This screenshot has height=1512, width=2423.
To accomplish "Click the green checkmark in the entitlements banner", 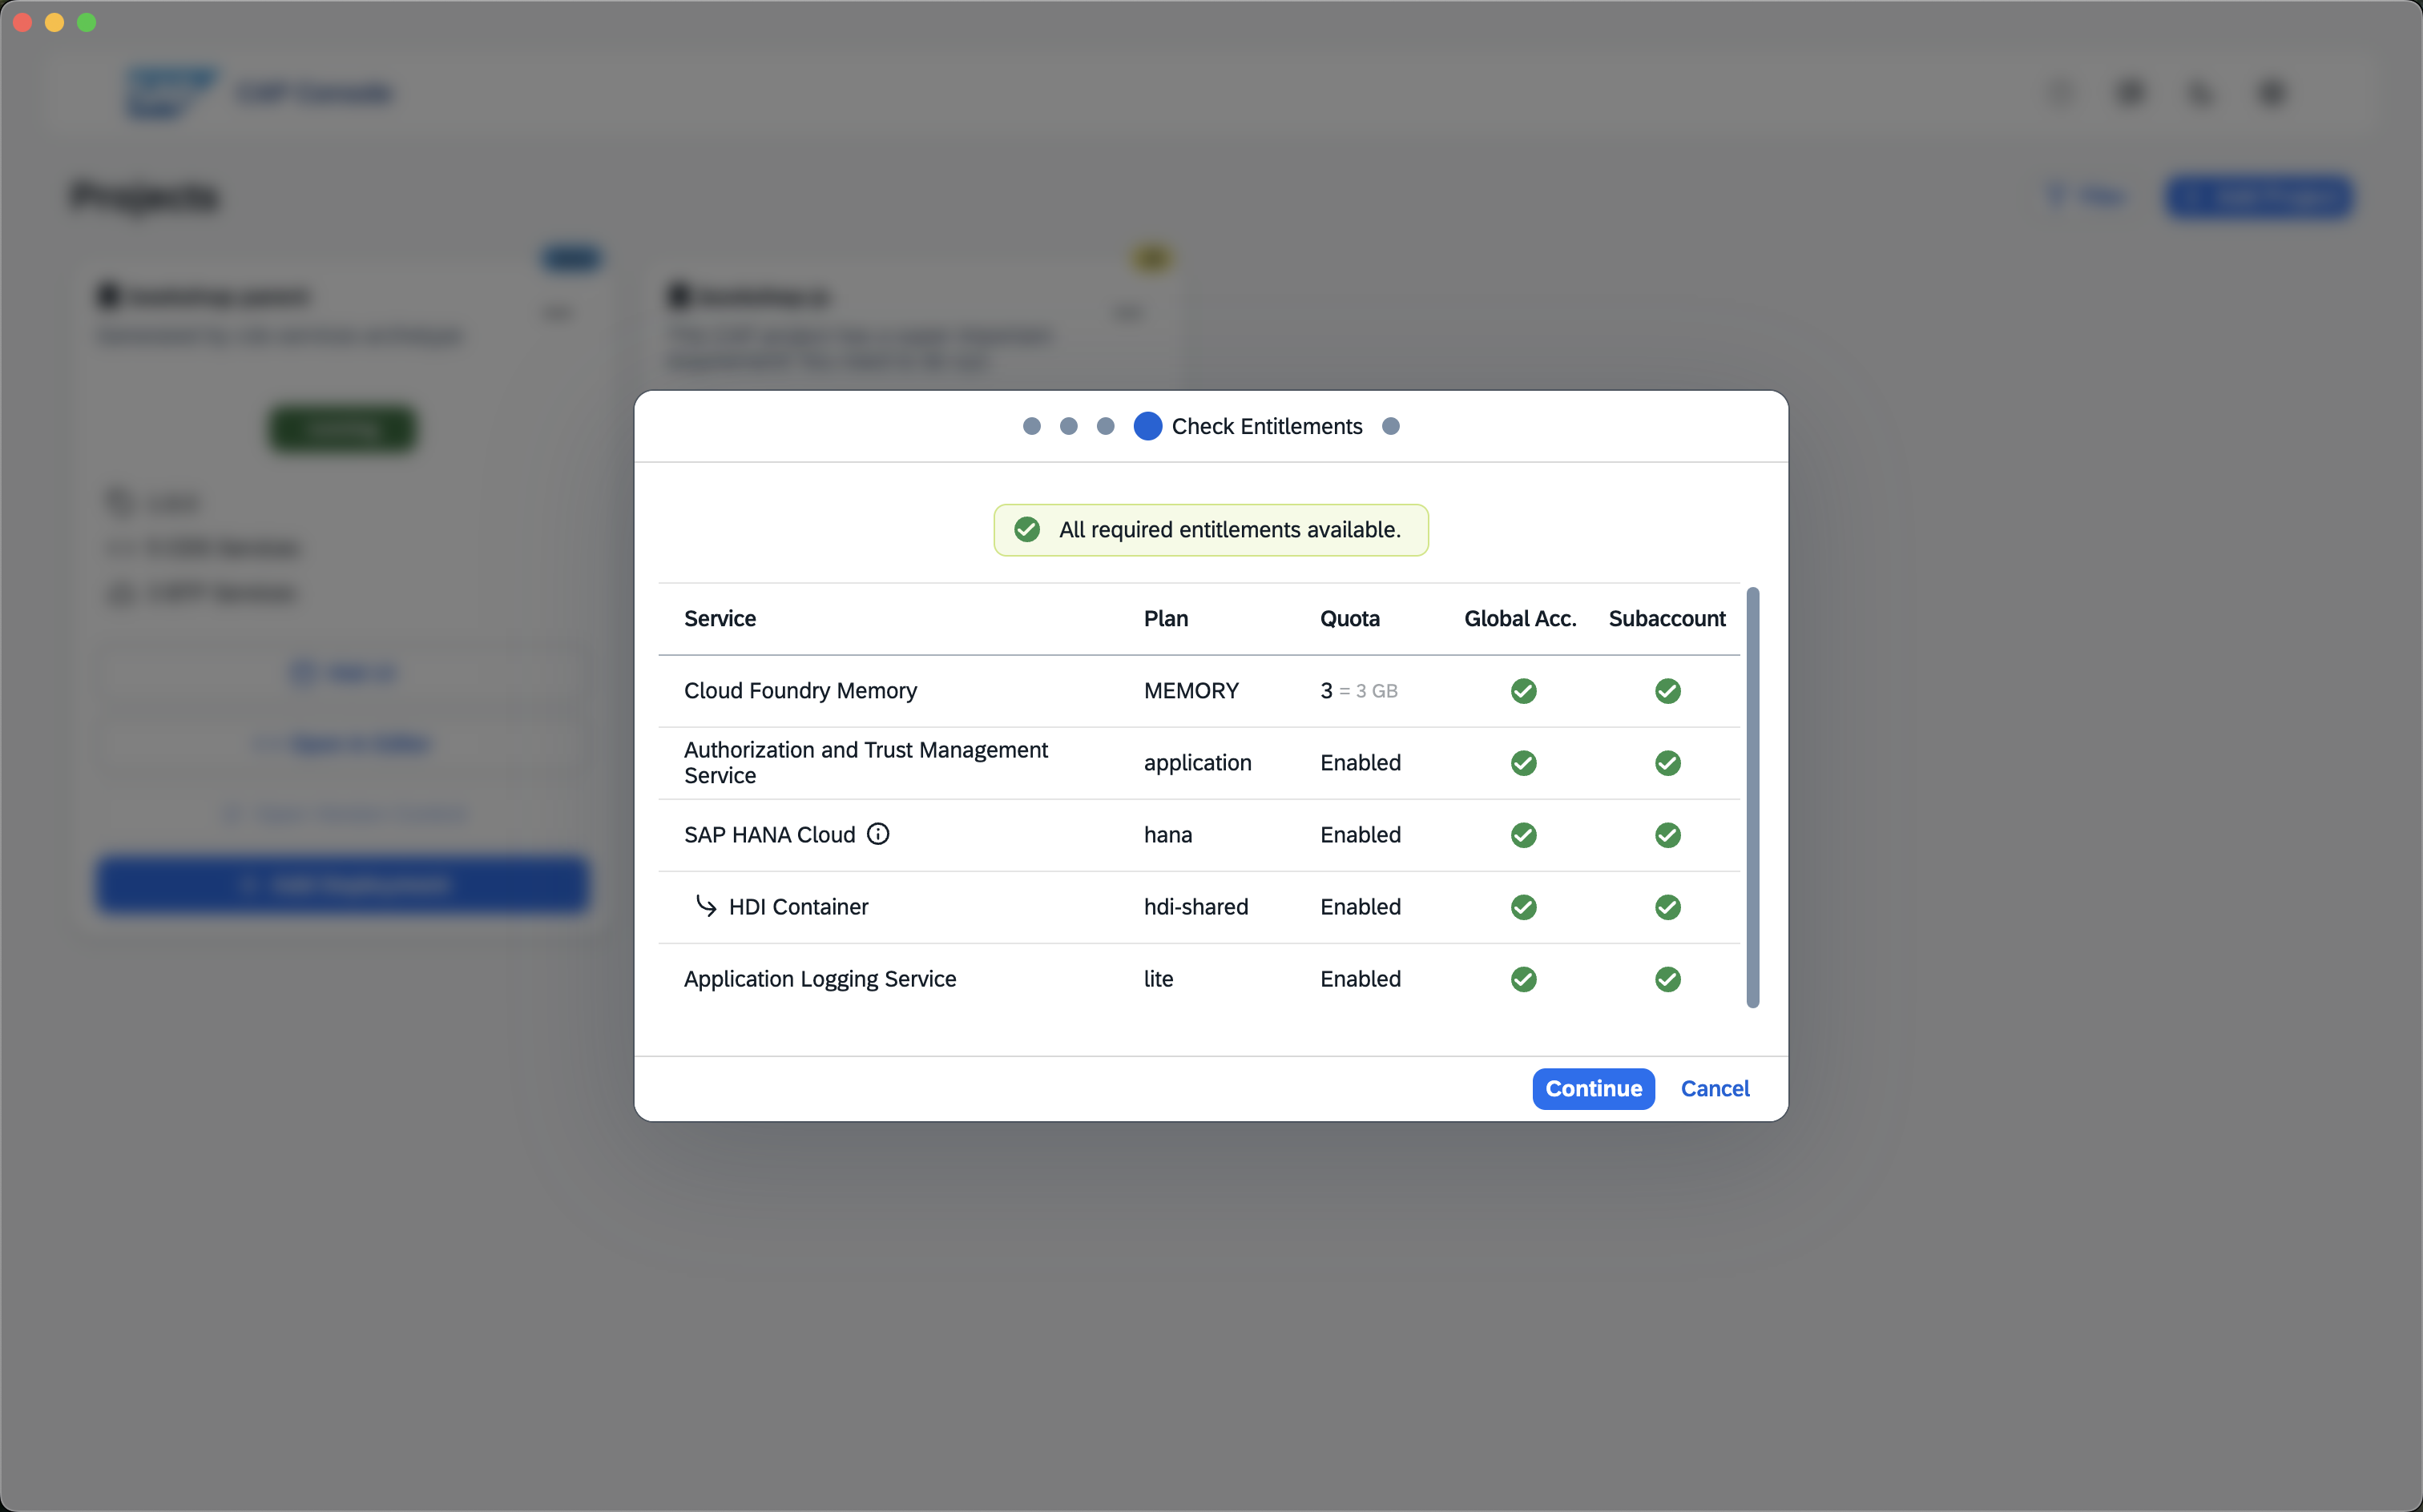I will click(x=1026, y=530).
